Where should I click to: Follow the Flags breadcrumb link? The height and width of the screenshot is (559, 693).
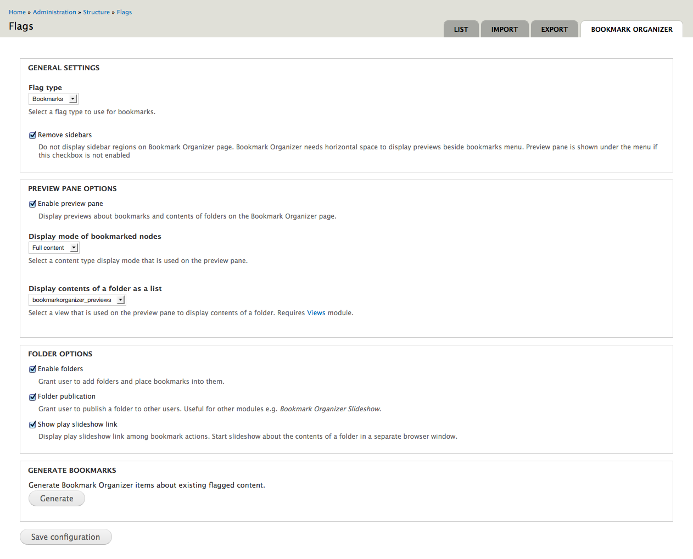click(x=124, y=12)
